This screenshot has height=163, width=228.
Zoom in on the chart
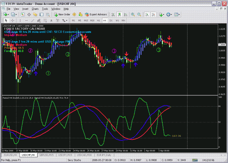coord(133,14)
